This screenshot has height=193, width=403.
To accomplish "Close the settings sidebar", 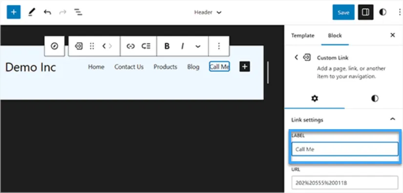I will (x=392, y=35).
